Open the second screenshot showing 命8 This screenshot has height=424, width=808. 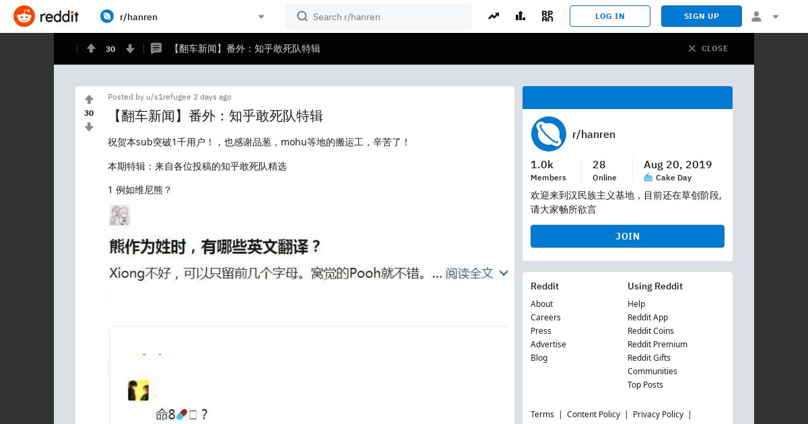[308, 375]
